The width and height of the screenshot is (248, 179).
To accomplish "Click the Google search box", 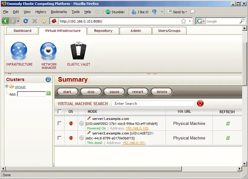I will click(x=222, y=21).
